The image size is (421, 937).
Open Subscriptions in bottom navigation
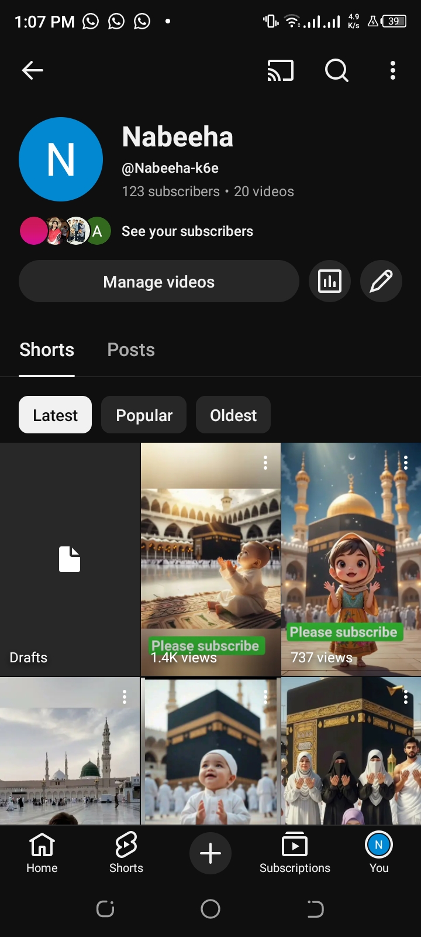[295, 853]
